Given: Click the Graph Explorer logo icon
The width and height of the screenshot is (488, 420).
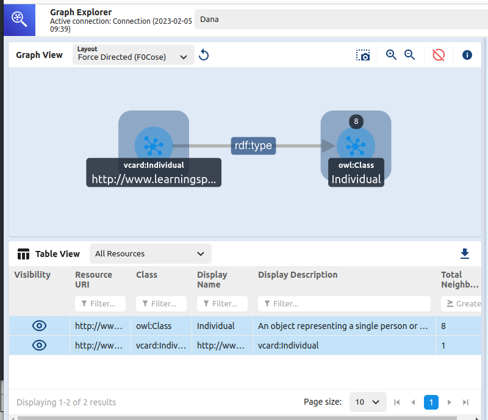Looking at the screenshot, I should pyautogui.click(x=20, y=20).
